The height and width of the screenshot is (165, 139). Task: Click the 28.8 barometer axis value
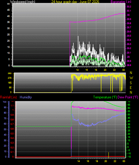coord(129,65)
